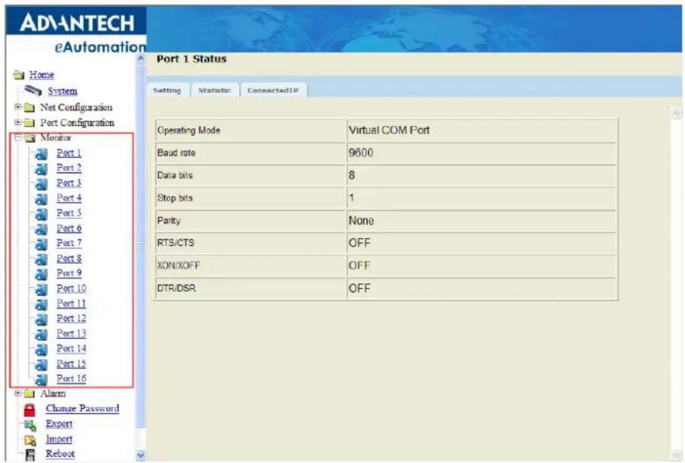Click the Port 1 Status heading

[191, 59]
